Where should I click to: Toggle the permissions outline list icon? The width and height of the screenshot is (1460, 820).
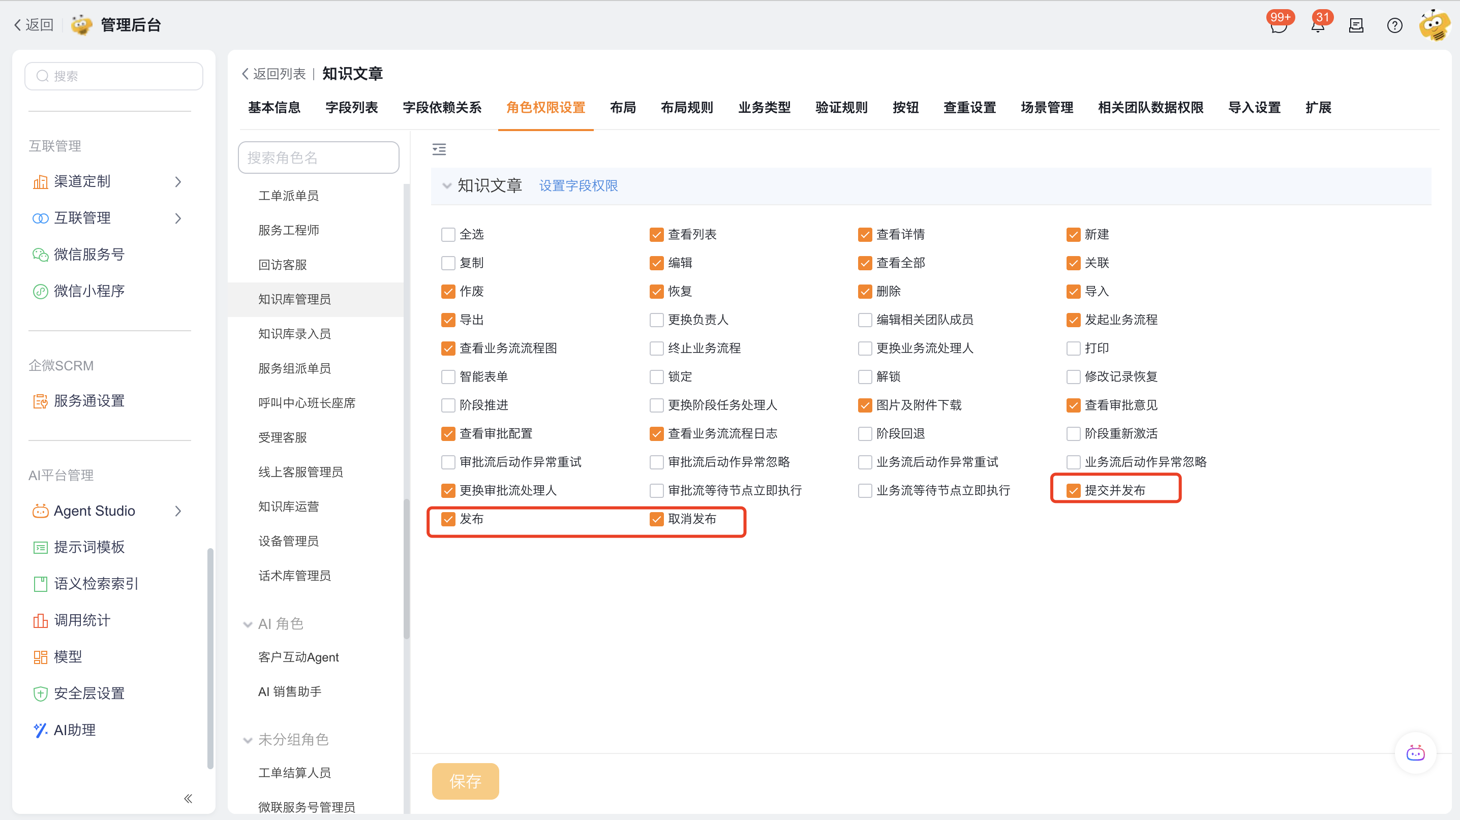pos(439,149)
